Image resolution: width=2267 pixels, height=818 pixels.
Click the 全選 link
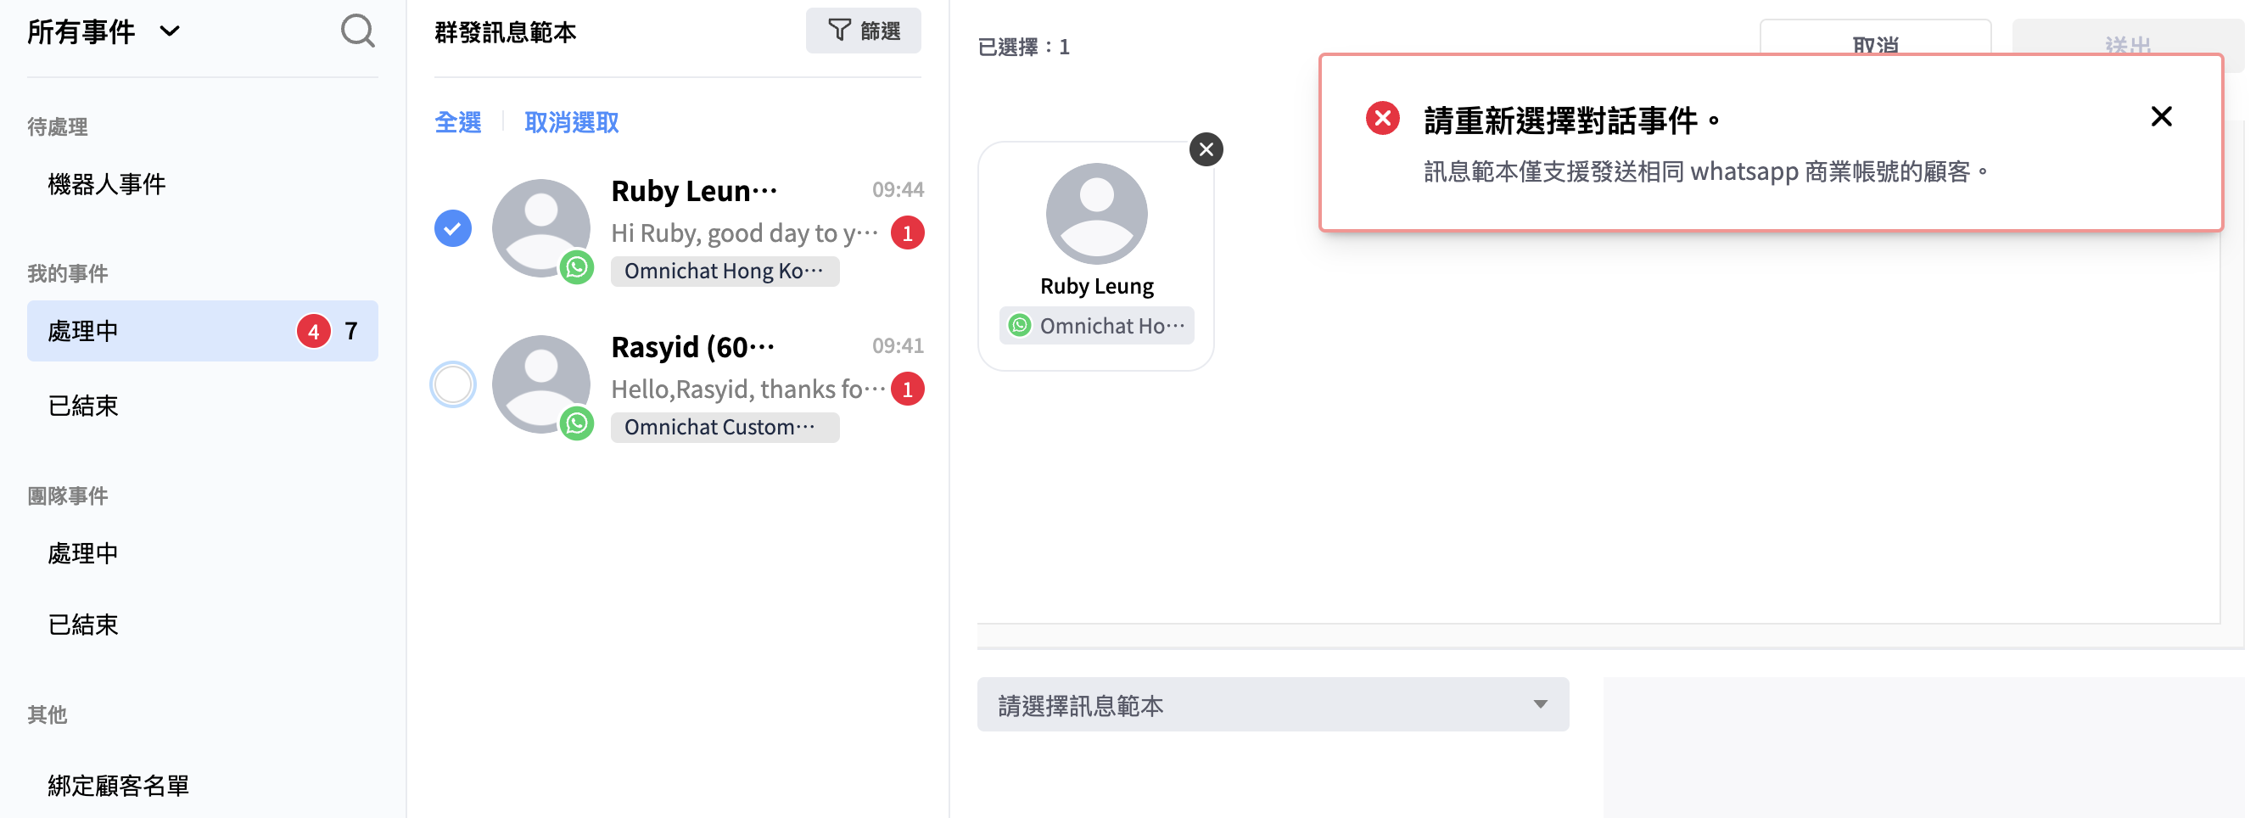click(457, 122)
